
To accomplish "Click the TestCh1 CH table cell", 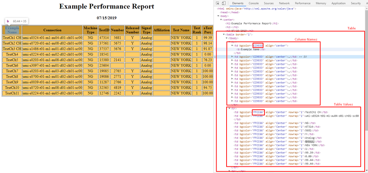I will coord(12,38).
